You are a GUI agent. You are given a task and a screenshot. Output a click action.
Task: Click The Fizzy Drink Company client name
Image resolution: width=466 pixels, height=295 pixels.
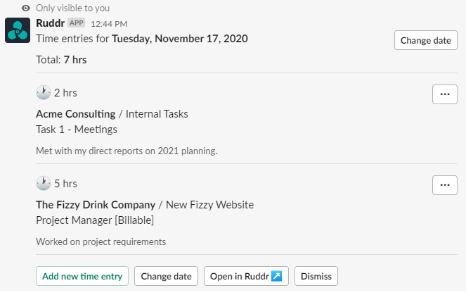point(96,205)
